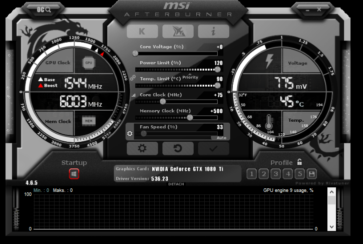Image resolution: width=363 pixels, height=244 pixels.
Task: Click the lightning bolt voltage icon
Action: click(269, 61)
